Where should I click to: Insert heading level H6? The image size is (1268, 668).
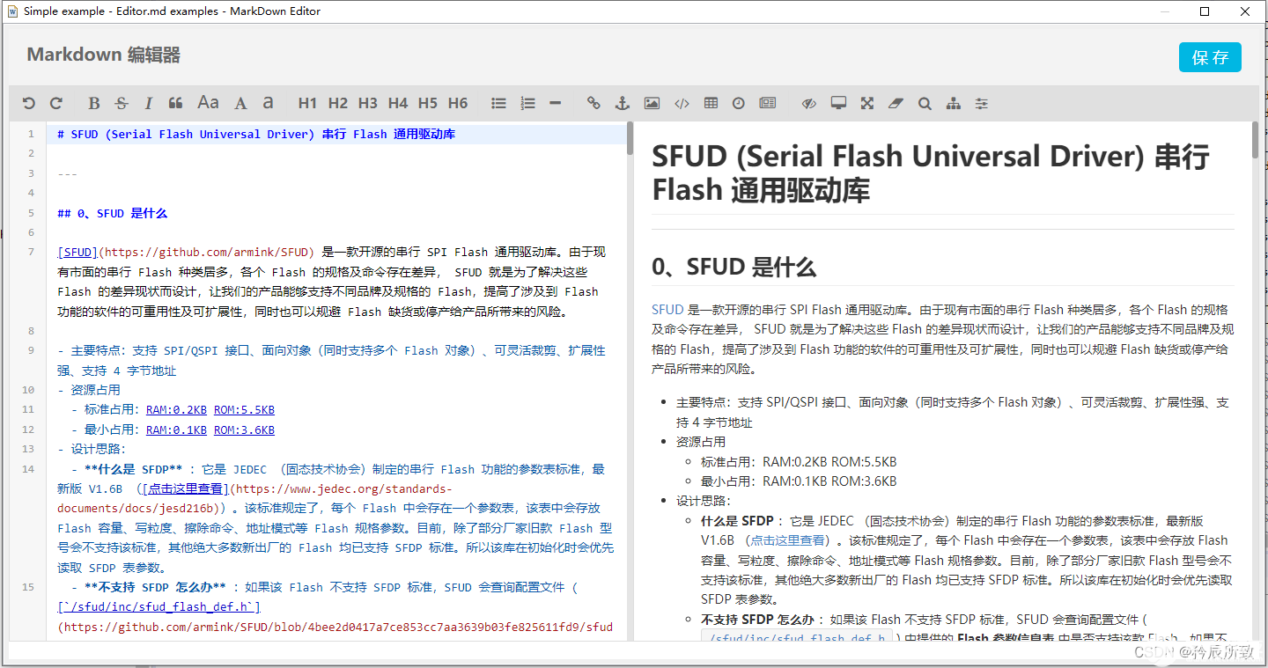pos(458,103)
